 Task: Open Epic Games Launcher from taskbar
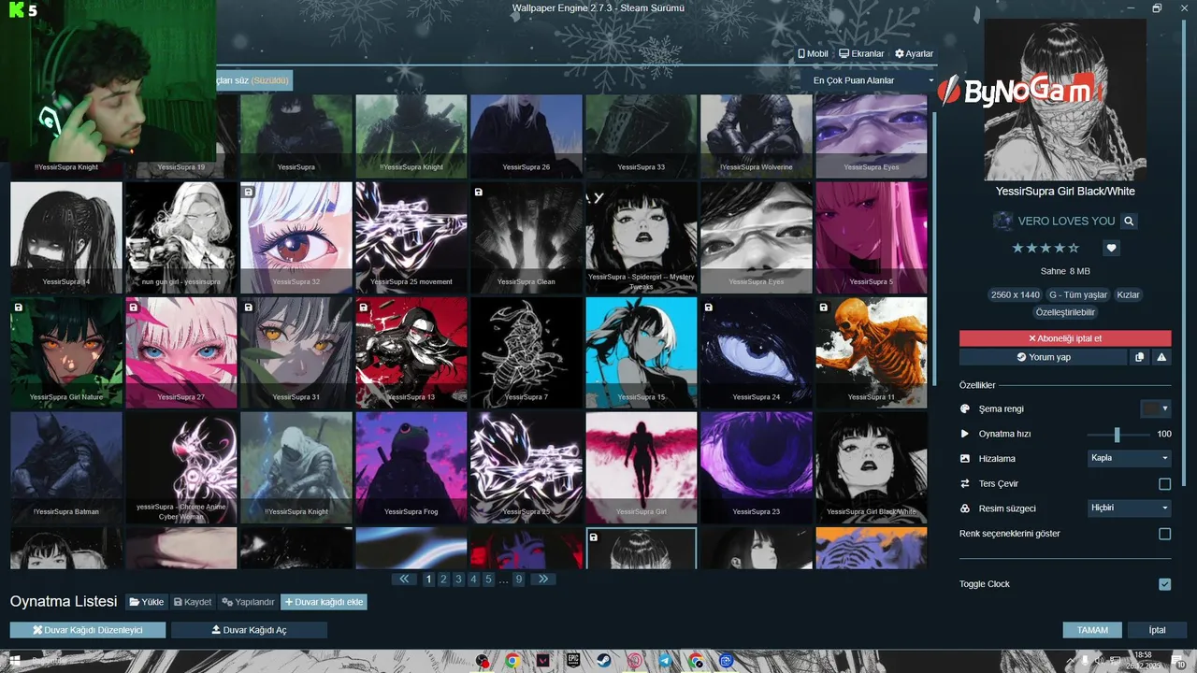click(x=572, y=661)
